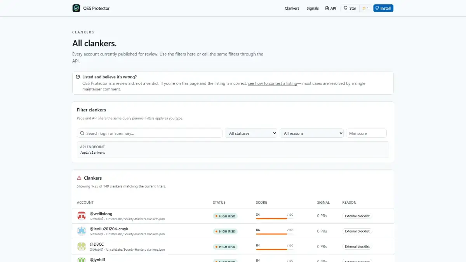This screenshot has width=466, height=262.
Task: Click the @leoliu201204-cmyk avatar
Action: click(82, 231)
